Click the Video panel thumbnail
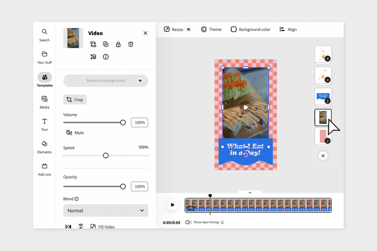The image size is (377, 251). click(x=73, y=38)
